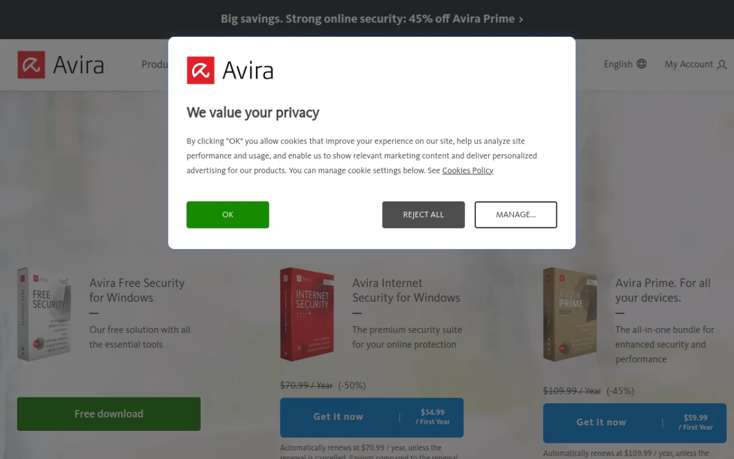
Task: Click the REJECT ALL button
Action: point(423,215)
